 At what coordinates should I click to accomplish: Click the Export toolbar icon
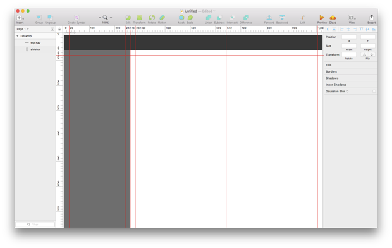[x=372, y=17]
